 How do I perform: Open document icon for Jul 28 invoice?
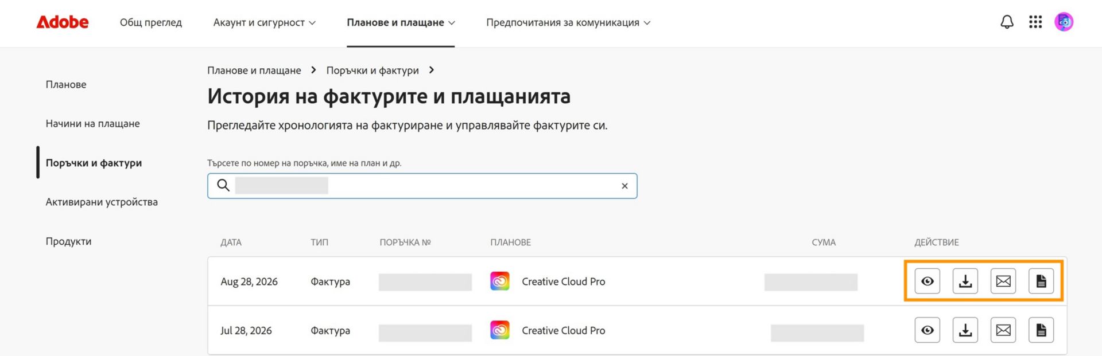tap(1041, 330)
